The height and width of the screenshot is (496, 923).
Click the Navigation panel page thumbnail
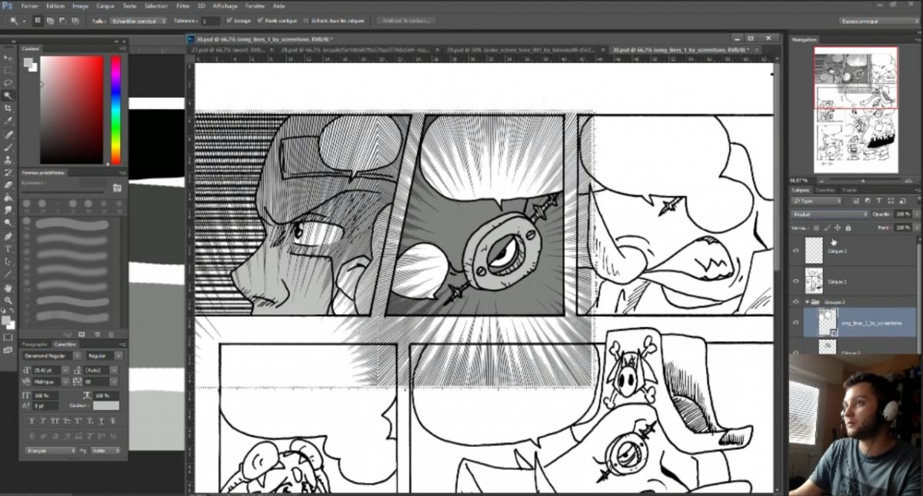[855, 110]
